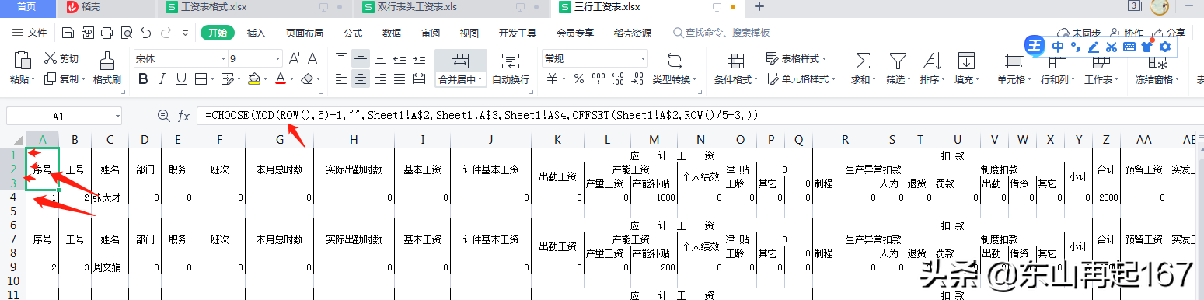
Task: Align text right
Action: (380, 79)
